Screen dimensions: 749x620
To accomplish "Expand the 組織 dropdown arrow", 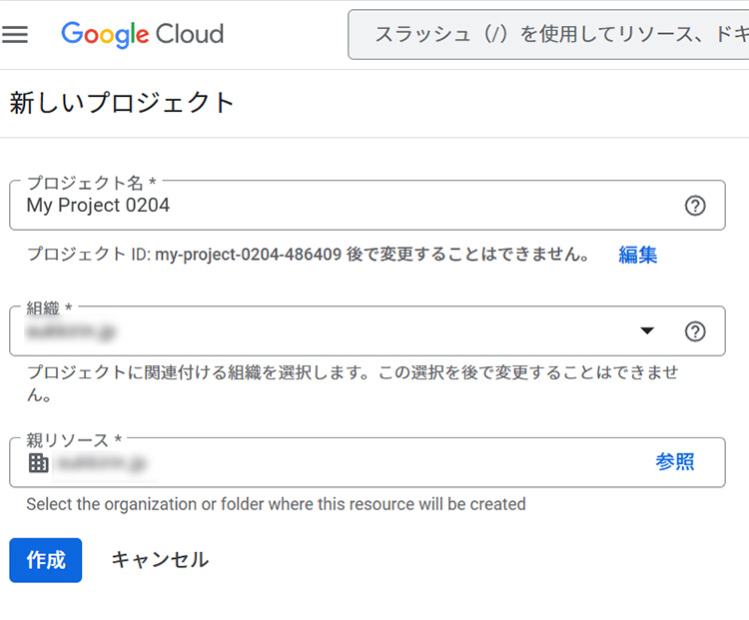I will (x=647, y=331).
